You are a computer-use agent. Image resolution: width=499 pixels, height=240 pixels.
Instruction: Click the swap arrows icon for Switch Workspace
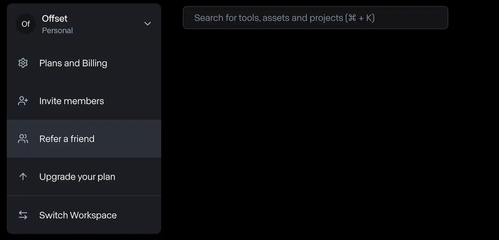[x=23, y=215]
